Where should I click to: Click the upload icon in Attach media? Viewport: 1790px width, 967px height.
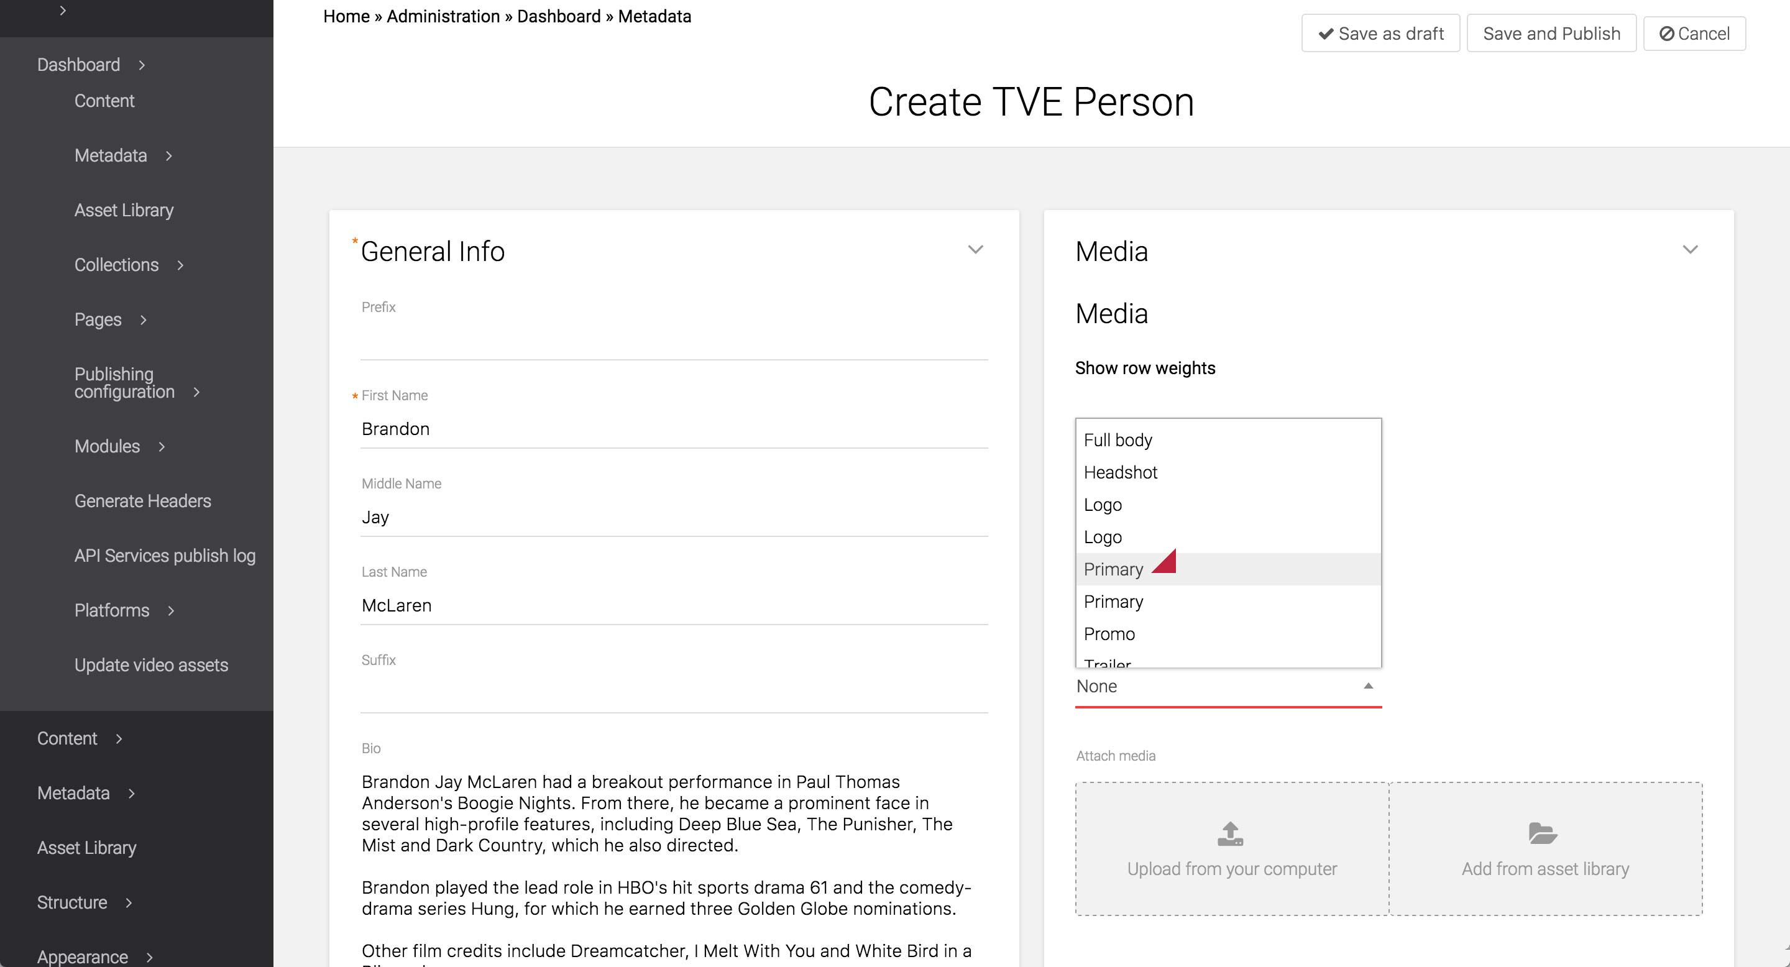point(1231,833)
